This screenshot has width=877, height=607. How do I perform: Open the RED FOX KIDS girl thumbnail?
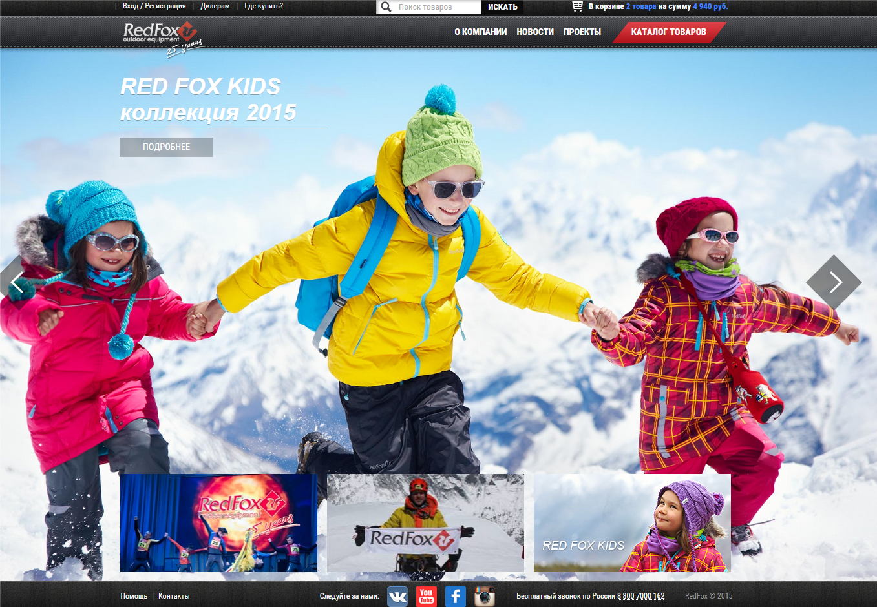(632, 523)
